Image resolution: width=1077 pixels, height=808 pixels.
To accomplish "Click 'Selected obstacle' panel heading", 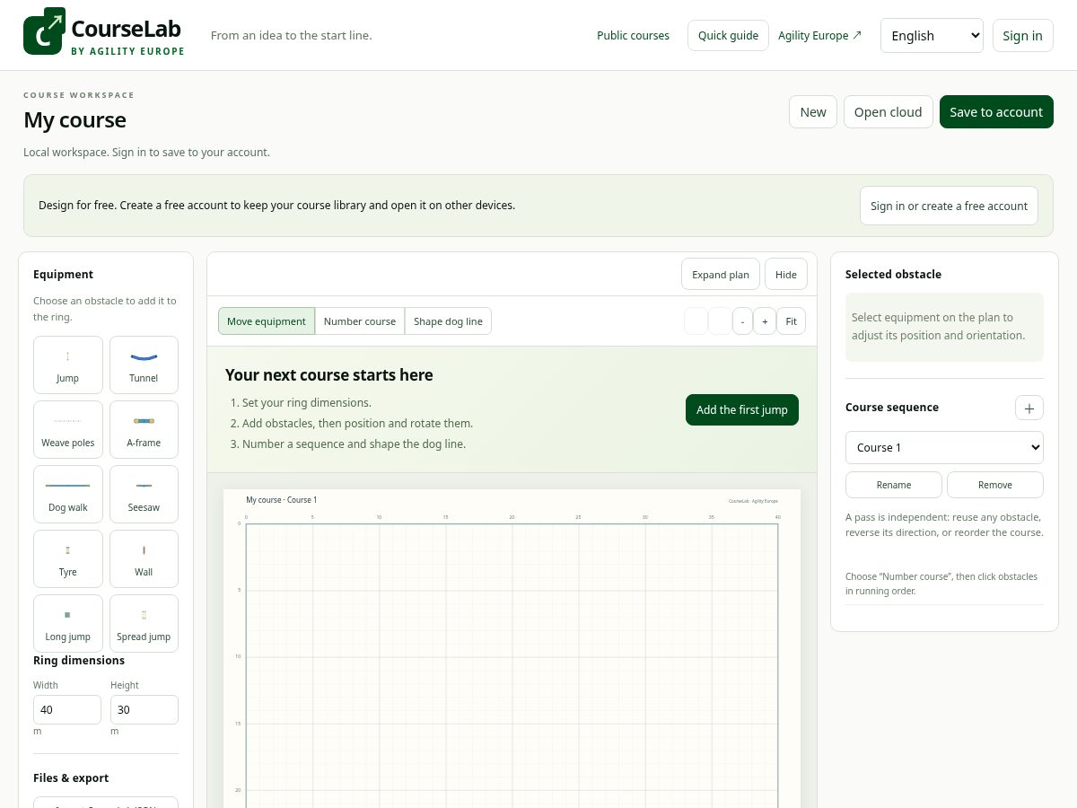I will pos(893,275).
